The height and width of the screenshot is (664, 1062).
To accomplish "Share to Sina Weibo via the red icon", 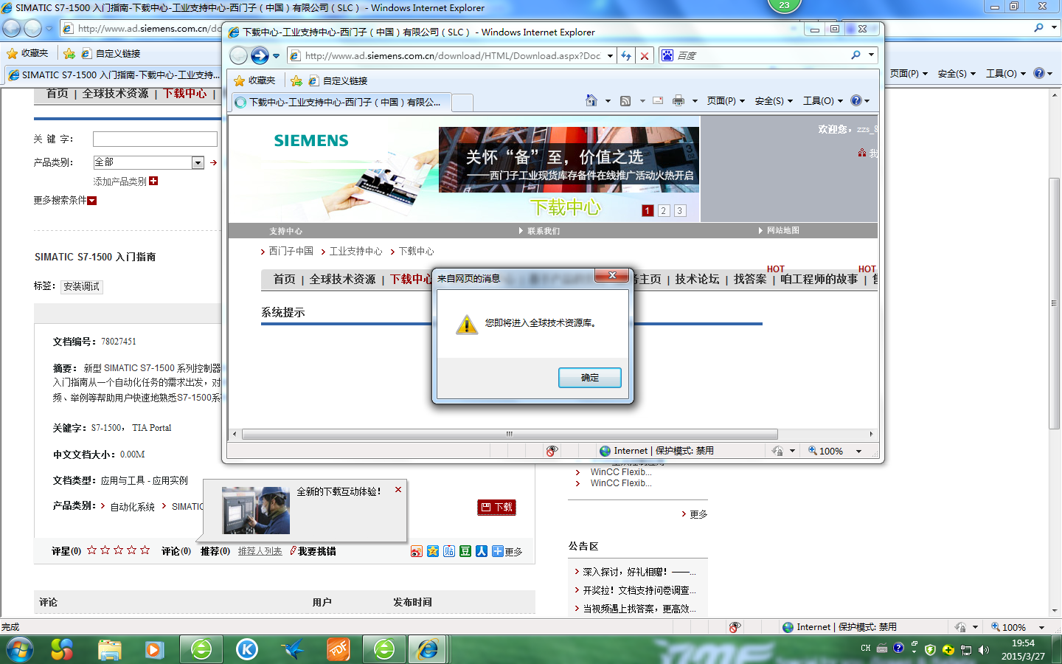I will (x=417, y=551).
